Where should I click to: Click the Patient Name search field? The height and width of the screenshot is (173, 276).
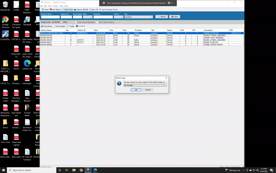[50, 17]
